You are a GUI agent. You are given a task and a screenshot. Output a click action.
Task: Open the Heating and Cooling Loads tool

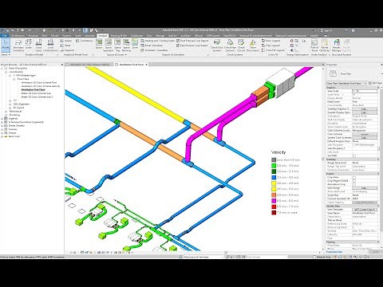coord(157,41)
